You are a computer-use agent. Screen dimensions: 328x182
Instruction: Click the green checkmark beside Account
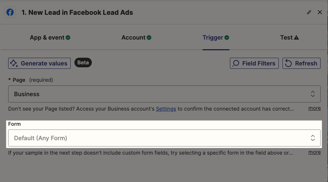click(x=149, y=38)
